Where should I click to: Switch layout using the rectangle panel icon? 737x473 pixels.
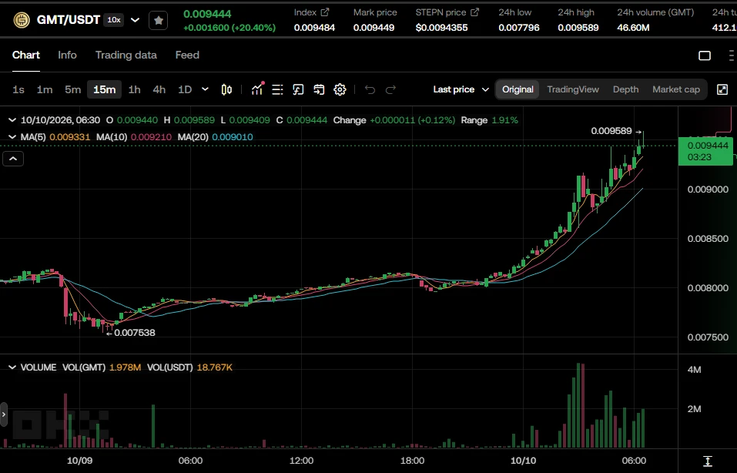(705, 55)
